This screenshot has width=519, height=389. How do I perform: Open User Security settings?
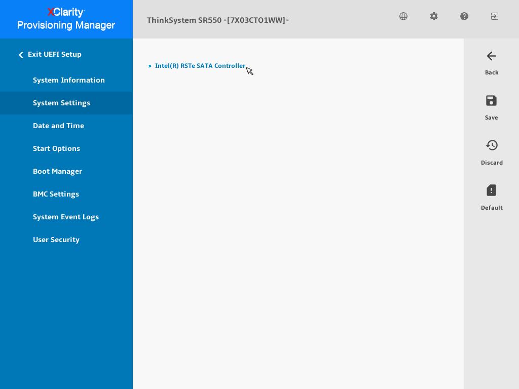56,240
